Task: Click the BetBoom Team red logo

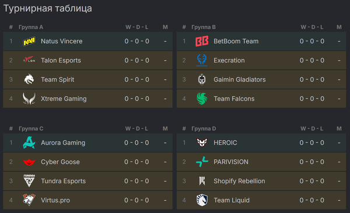Action: pos(202,41)
